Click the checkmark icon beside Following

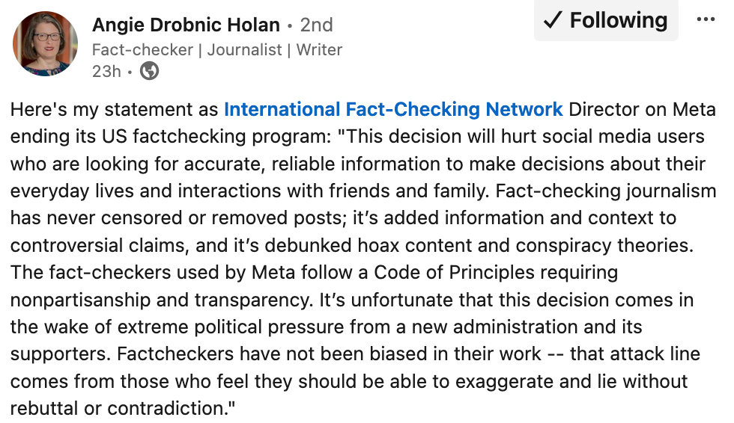click(x=553, y=20)
